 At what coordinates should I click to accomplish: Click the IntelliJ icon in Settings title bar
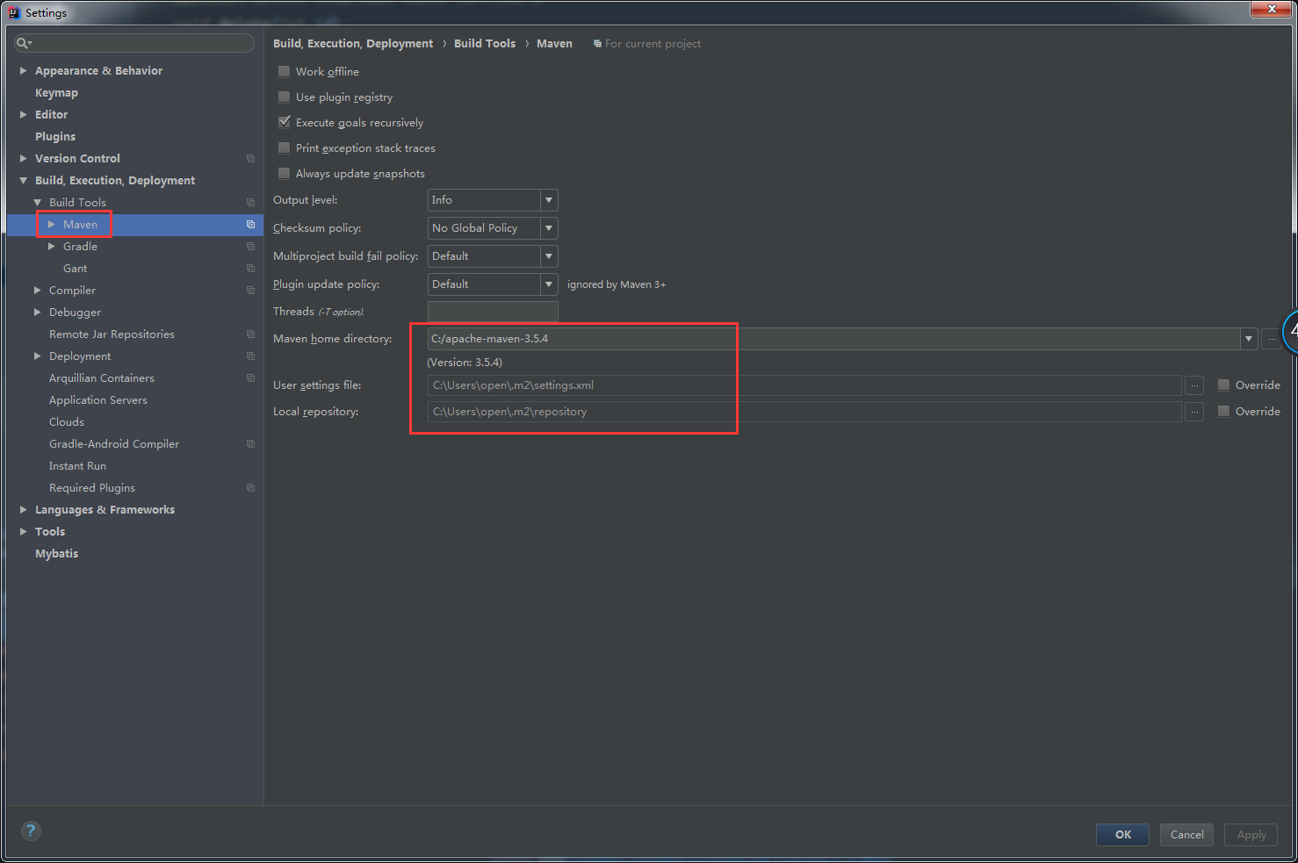[x=14, y=12]
